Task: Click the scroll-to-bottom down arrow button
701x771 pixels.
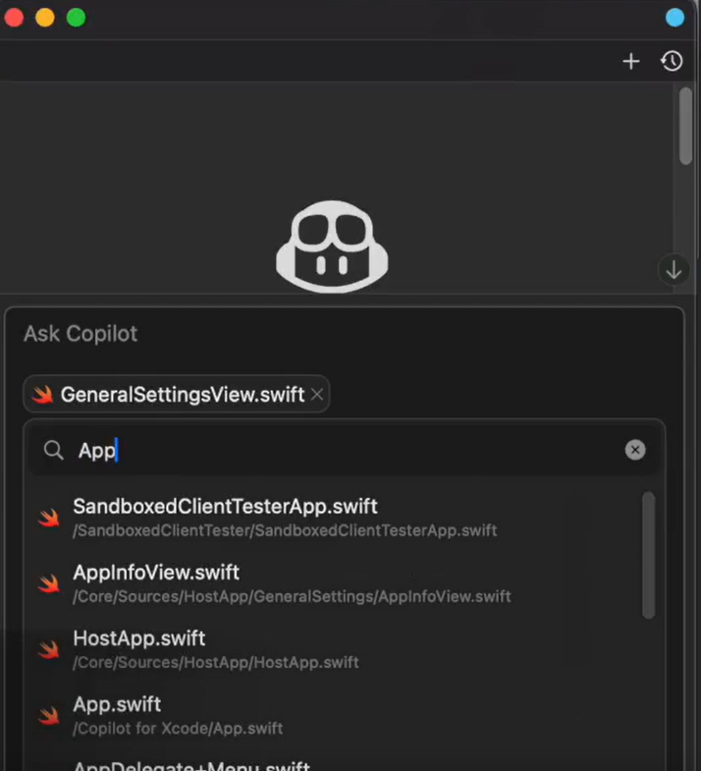Action: [674, 270]
